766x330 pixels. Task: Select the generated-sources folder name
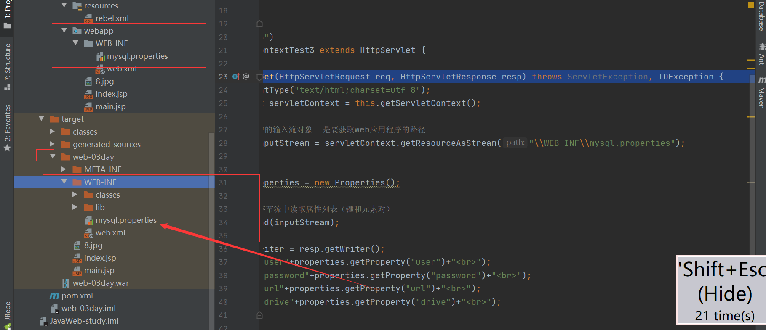107,144
